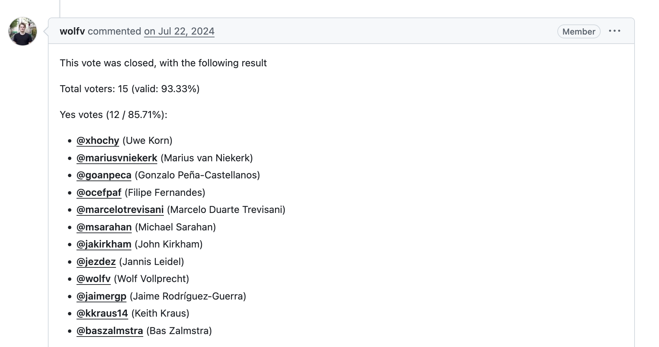Screen dimensions: 659x347
Task: Click wolfv's profile avatar picture
Action: coord(23,31)
